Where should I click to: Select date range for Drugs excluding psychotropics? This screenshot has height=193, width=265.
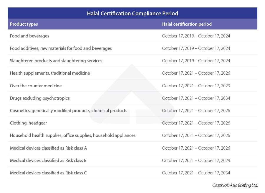coord(196,98)
